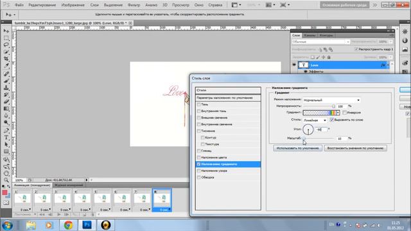Toggle Quick Mask mode icon
Screen dimensions: 411x231
coord(6,203)
